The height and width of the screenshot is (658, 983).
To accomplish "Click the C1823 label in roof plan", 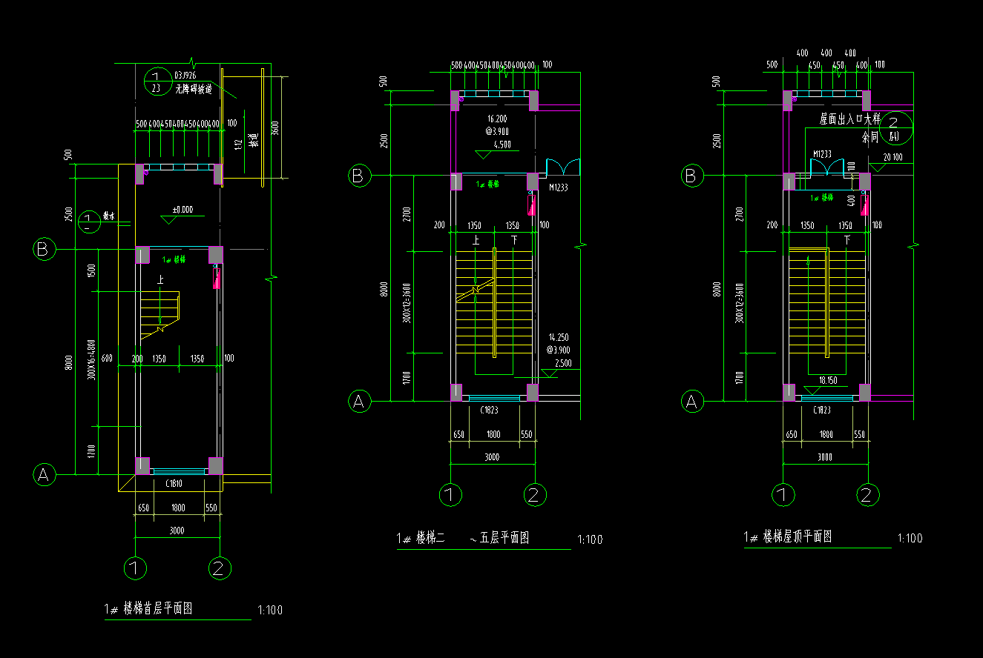I will tap(821, 409).
